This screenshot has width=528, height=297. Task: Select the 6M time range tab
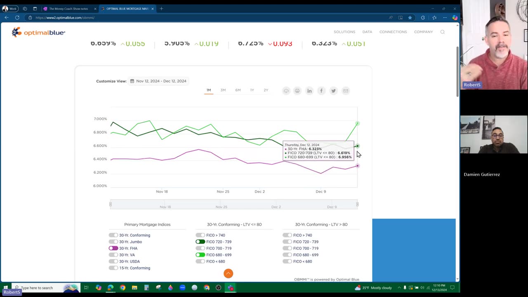pos(238,90)
